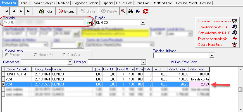
Task: Click the Fator column header
Action: tap(120, 69)
